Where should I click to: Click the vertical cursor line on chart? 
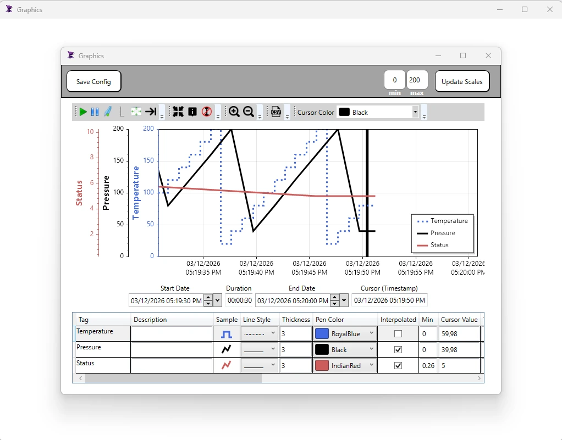pos(367,193)
